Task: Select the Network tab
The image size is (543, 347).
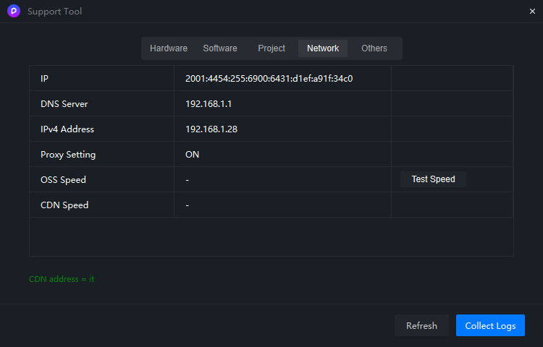Action: pos(323,48)
